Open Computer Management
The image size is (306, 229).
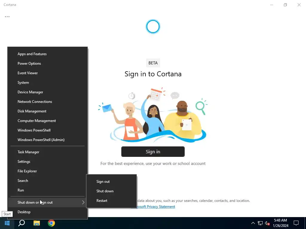(x=48, y=121)
